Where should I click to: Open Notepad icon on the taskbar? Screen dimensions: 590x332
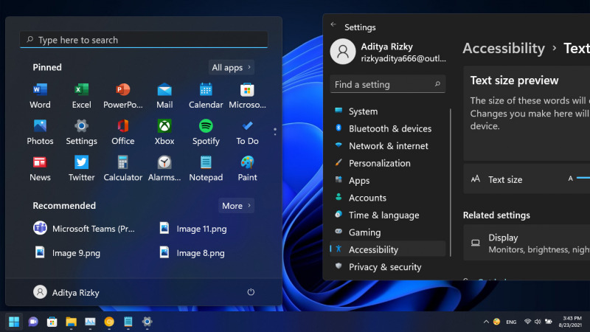coord(128,322)
